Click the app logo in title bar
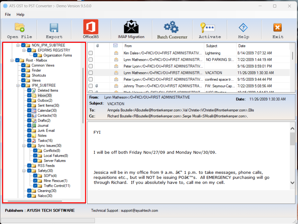The height and width of the screenshot is (224, 298). tap(5, 6)
